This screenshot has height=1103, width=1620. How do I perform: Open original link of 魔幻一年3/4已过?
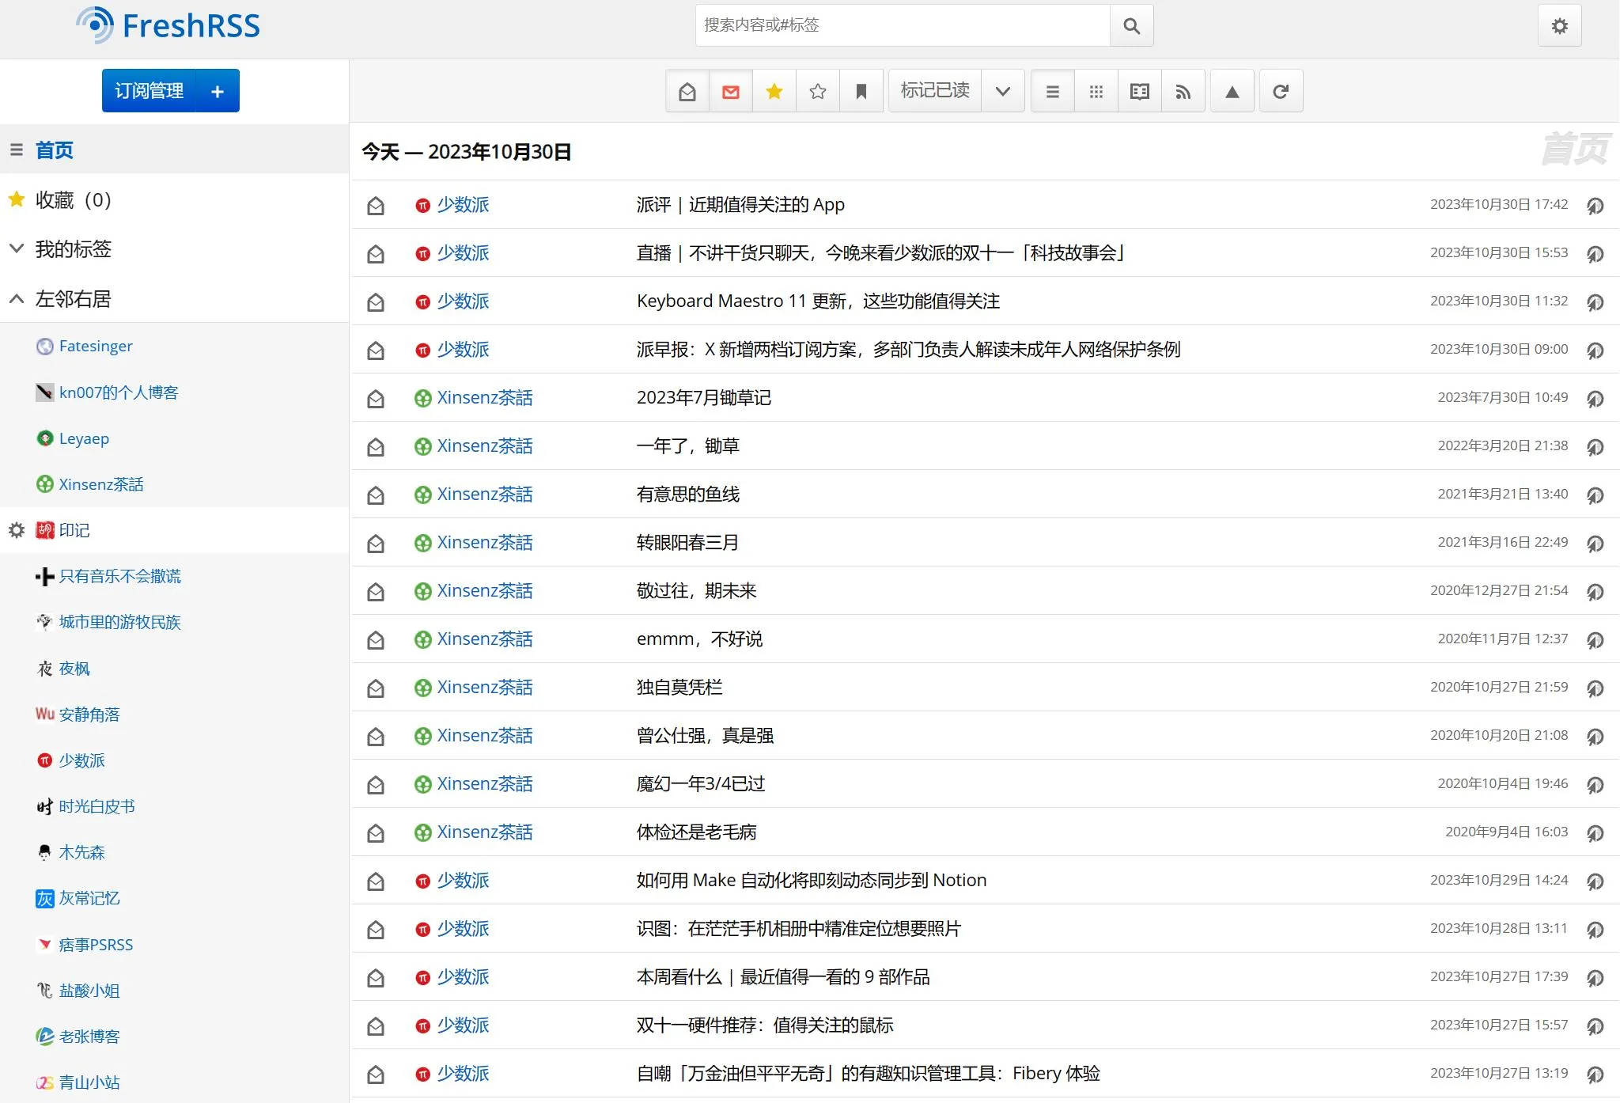[x=1595, y=785]
